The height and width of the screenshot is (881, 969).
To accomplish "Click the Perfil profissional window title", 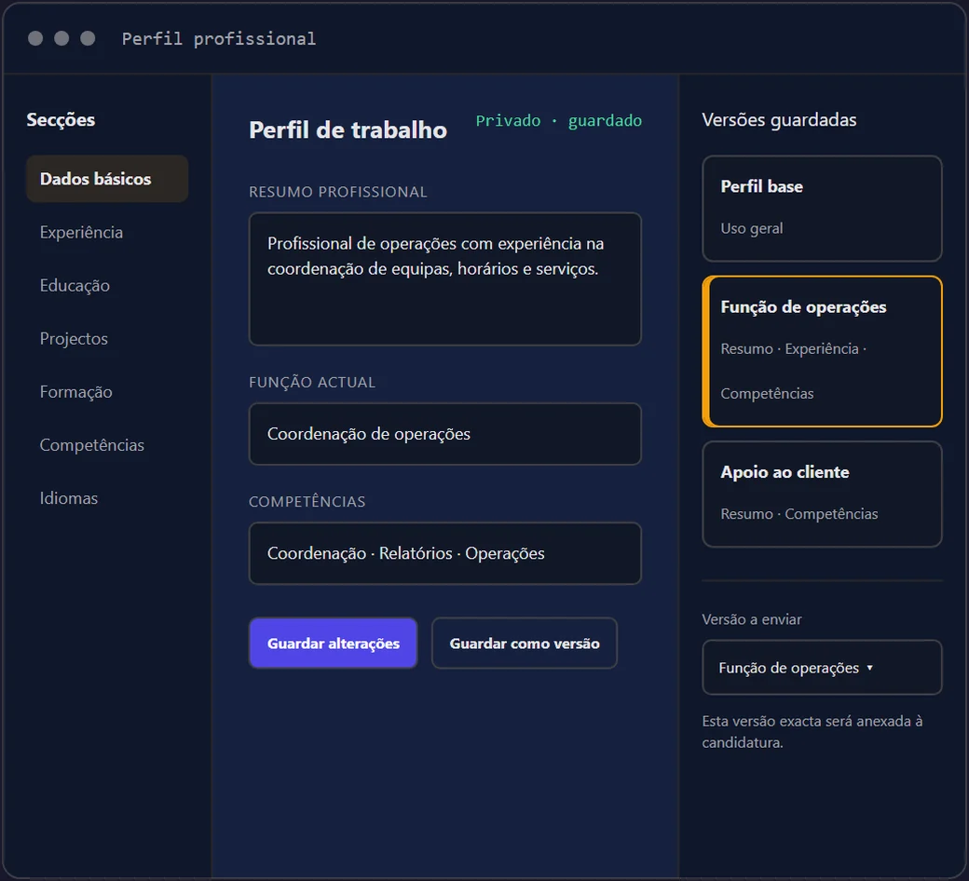I will (x=219, y=39).
